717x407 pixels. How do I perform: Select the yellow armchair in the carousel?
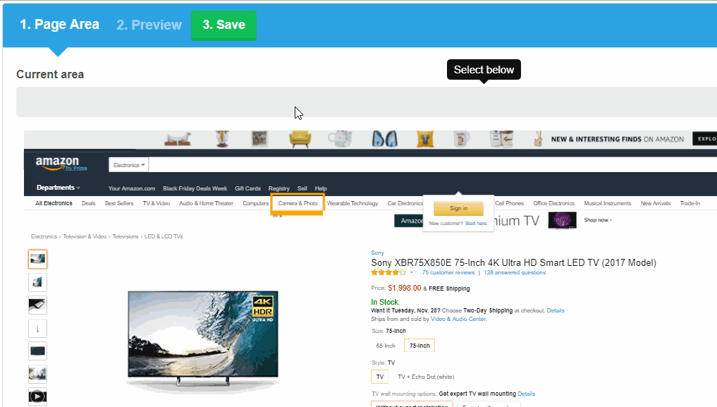300,139
